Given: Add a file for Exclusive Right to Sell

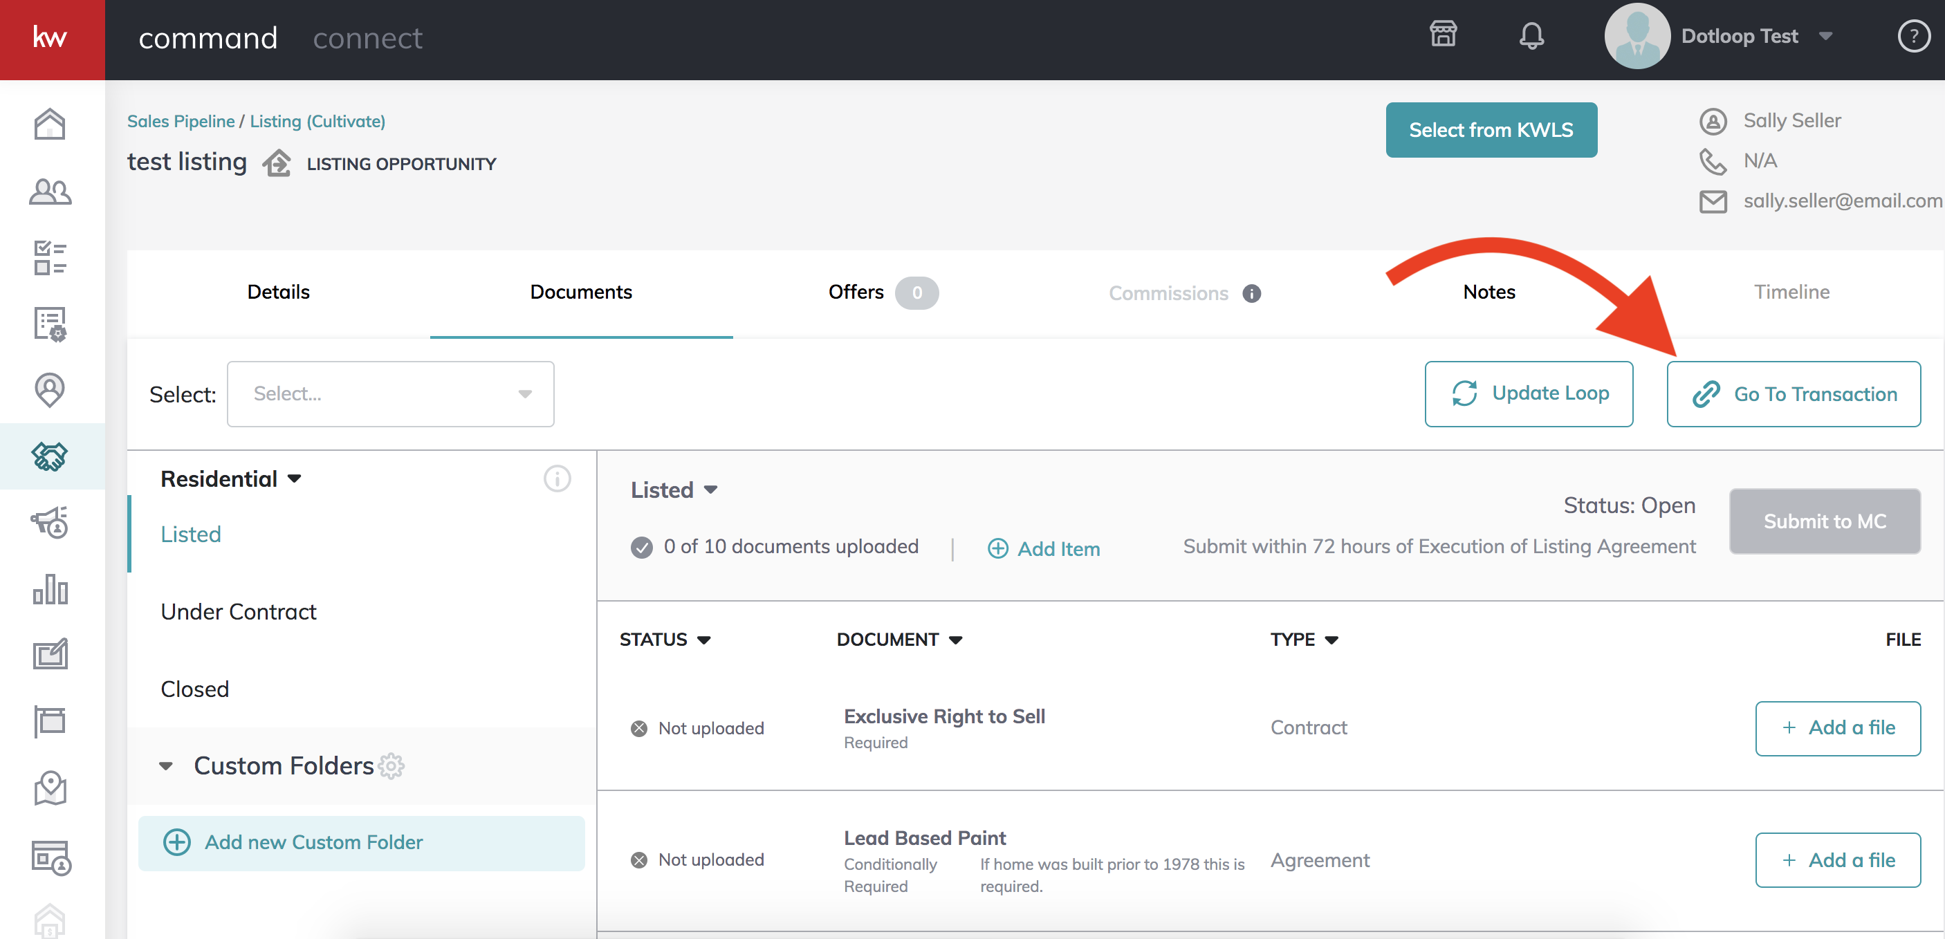Looking at the screenshot, I should (1838, 727).
